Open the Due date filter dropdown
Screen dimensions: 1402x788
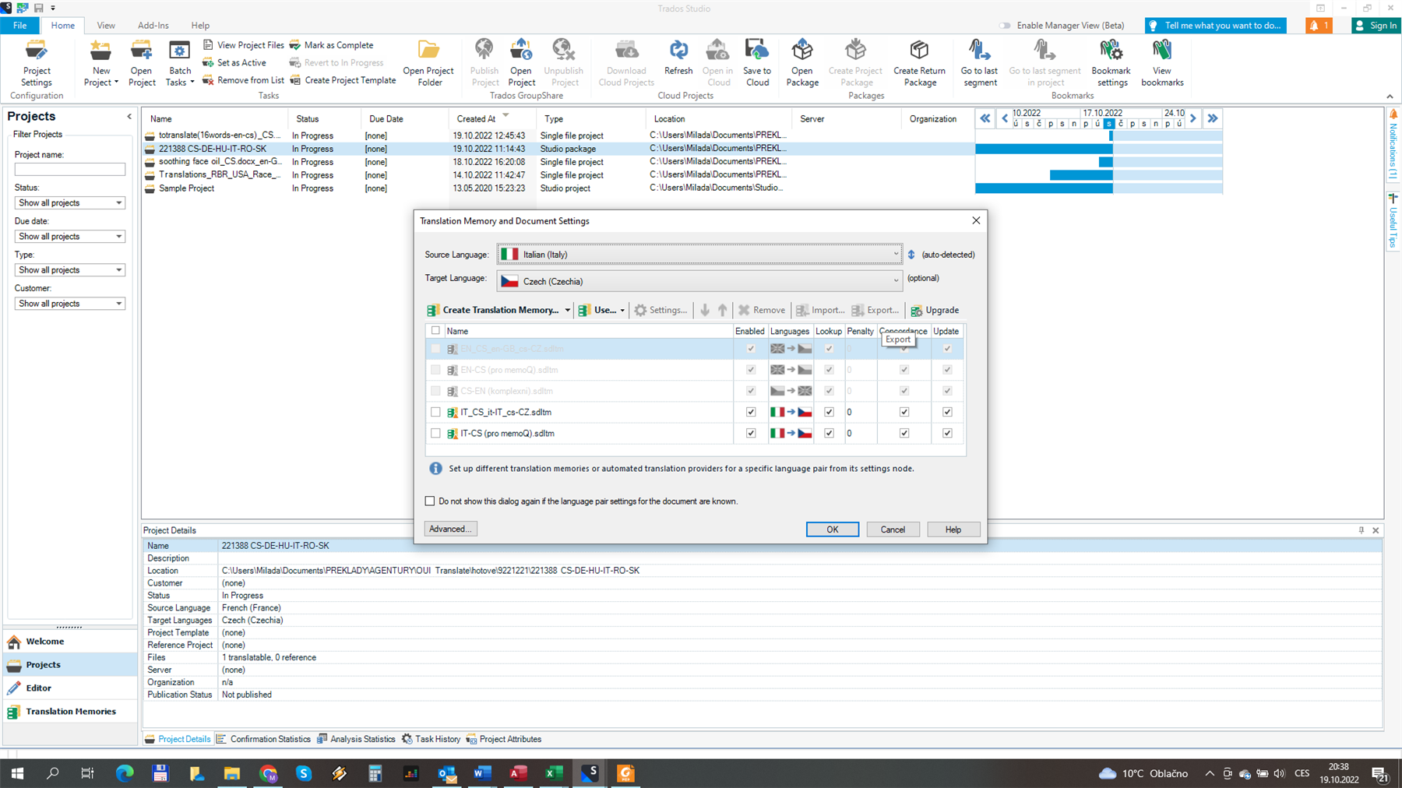click(x=70, y=236)
